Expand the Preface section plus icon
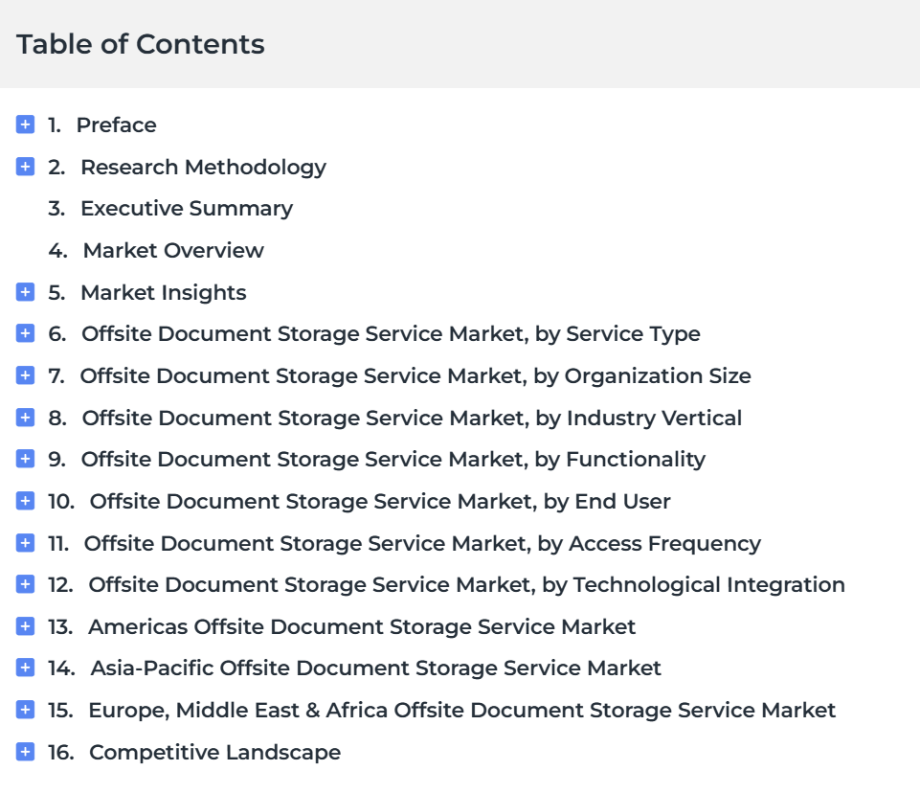Image resolution: width=920 pixels, height=793 pixels. (26, 125)
